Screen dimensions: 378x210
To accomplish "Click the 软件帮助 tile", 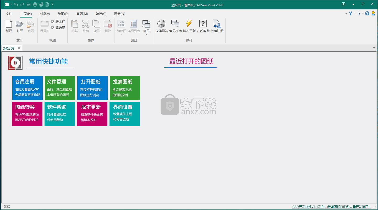I will (60, 114).
